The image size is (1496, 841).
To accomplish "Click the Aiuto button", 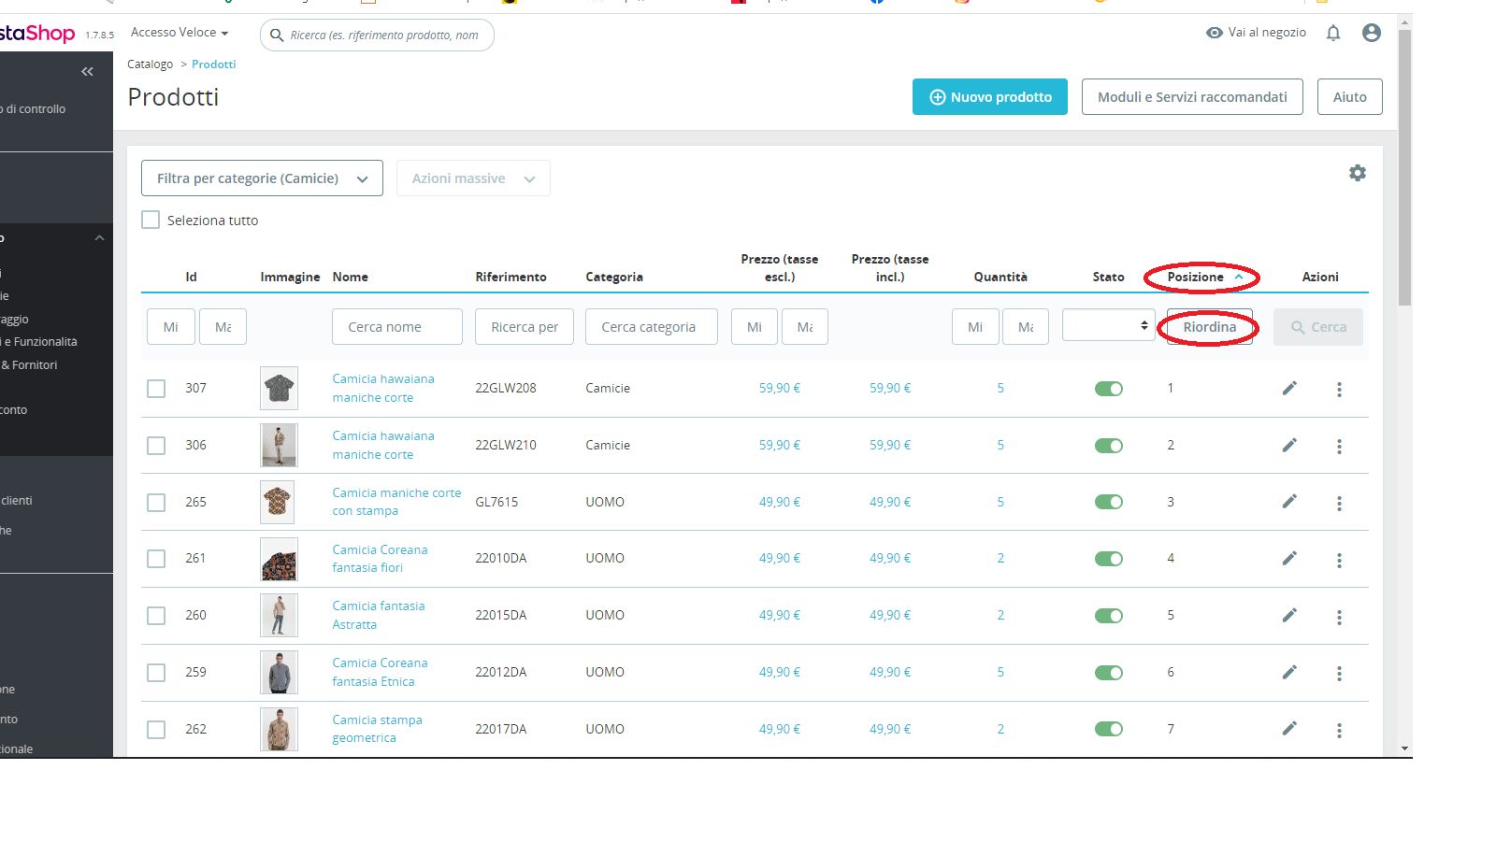I will (x=1350, y=97).
